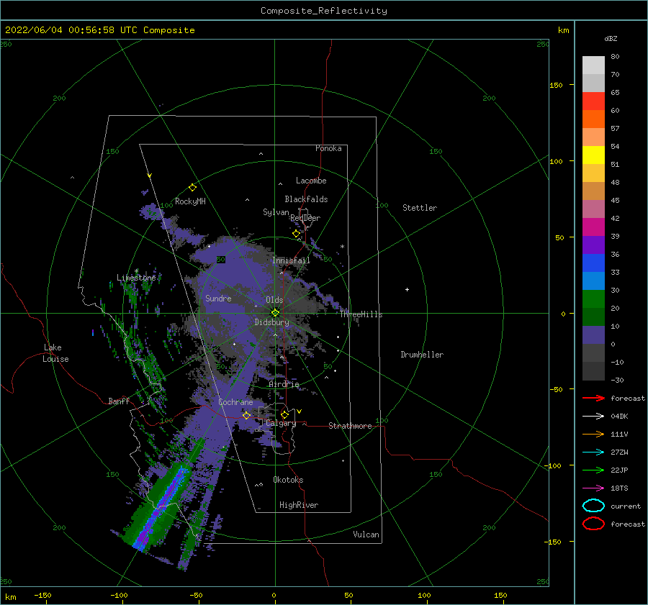The width and height of the screenshot is (648, 605).
Task: Click the HighRiver city label
Action: pos(299,505)
